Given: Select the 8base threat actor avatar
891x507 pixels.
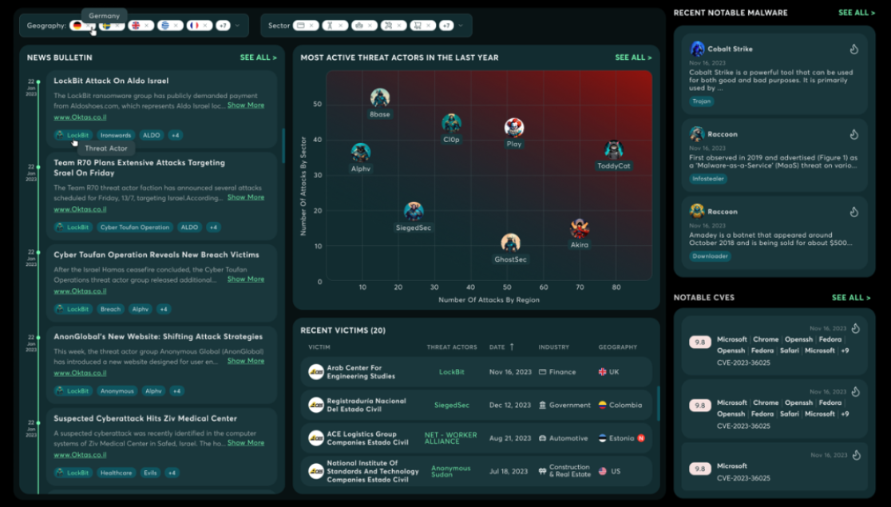Looking at the screenshot, I should point(380,97).
